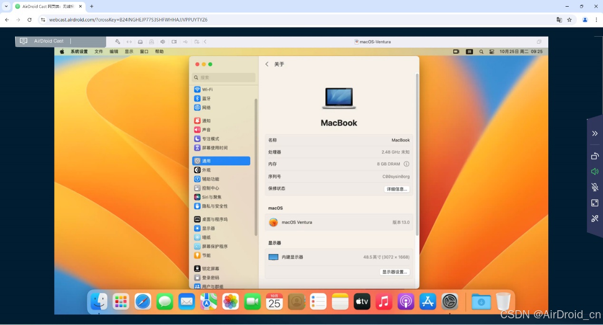This screenshot has height=325, width=603.
Task: Open Calendar from the Dock
Action: 274,301
